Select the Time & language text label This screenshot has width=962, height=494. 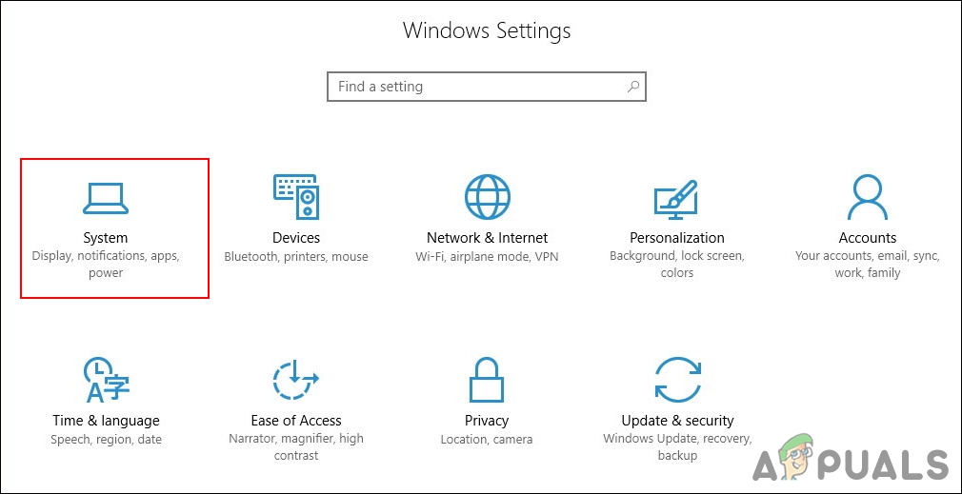(106, 421)
